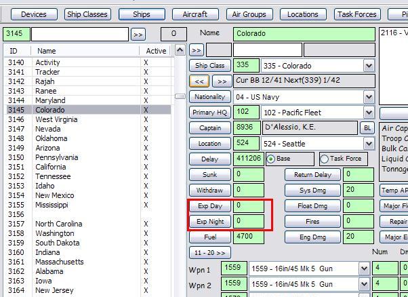This screenshot has height=297, width=408.
Task: Click the >> button next to search field
Action: (138, 35)
